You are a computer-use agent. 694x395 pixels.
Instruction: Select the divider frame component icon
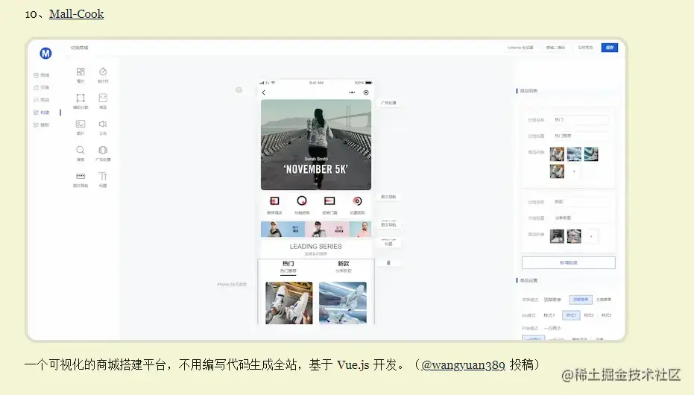(80, 98)
